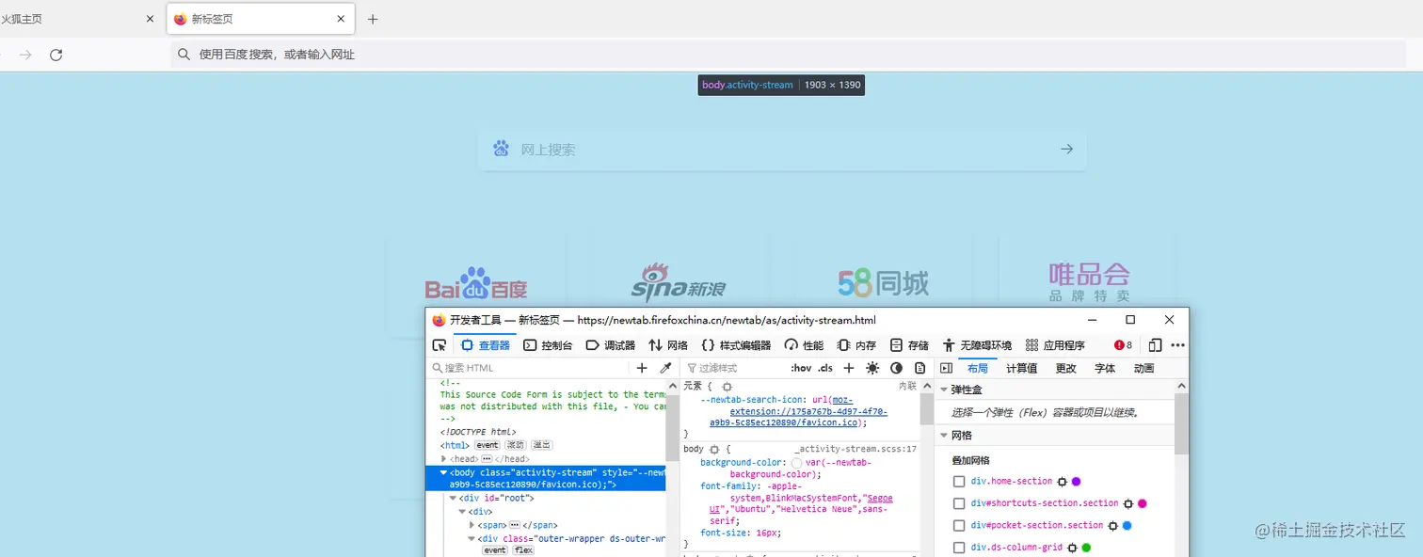Open the 性能 performance panel
The height and width of the screenshot is (557, 1423).
pos(804,345)
